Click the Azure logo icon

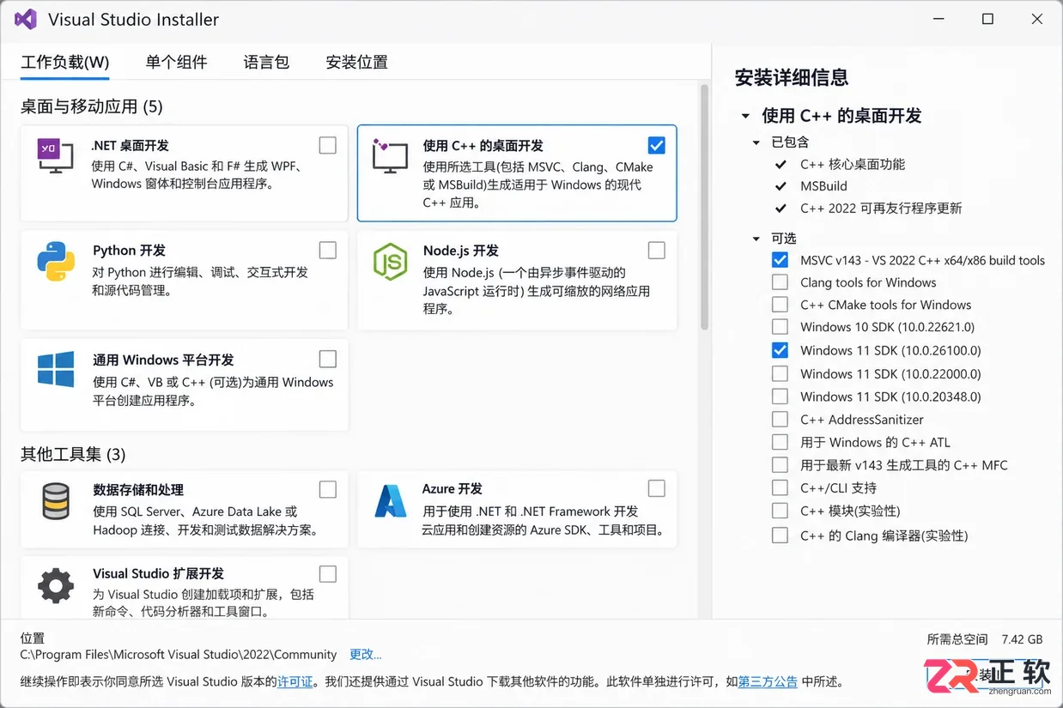point(390,501)
